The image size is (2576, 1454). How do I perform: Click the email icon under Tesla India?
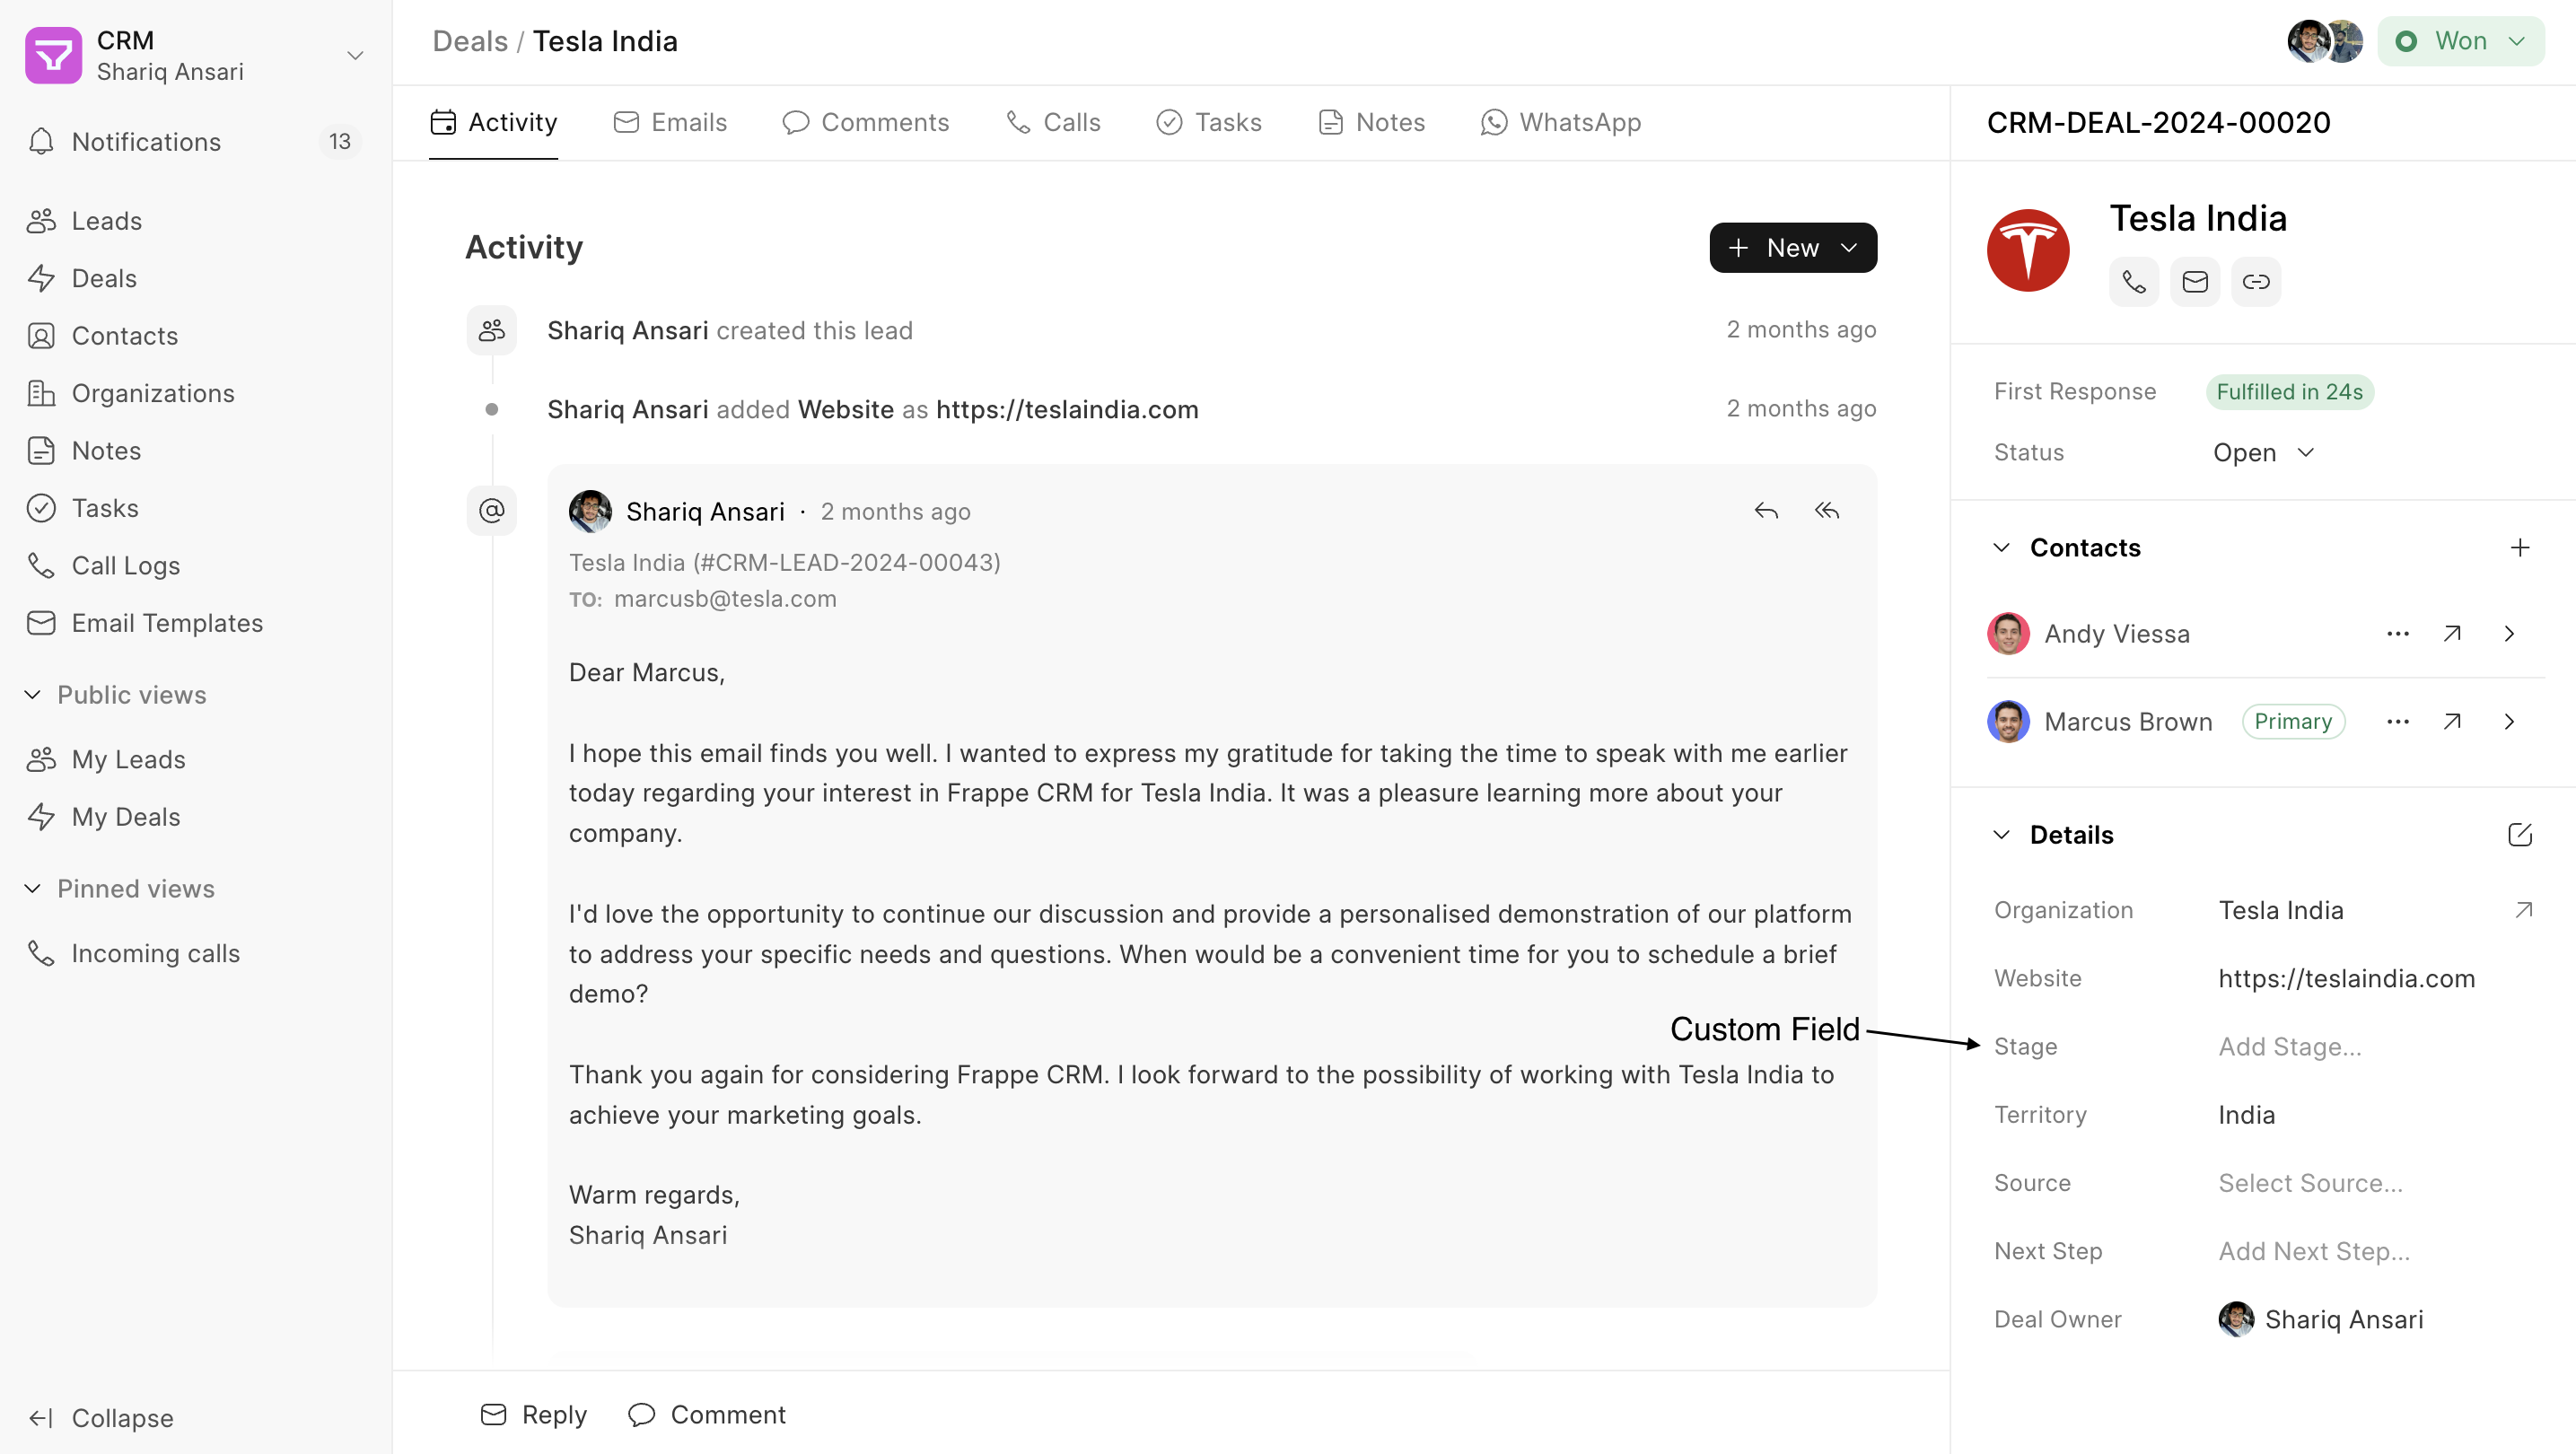[x=2194, y=282]
